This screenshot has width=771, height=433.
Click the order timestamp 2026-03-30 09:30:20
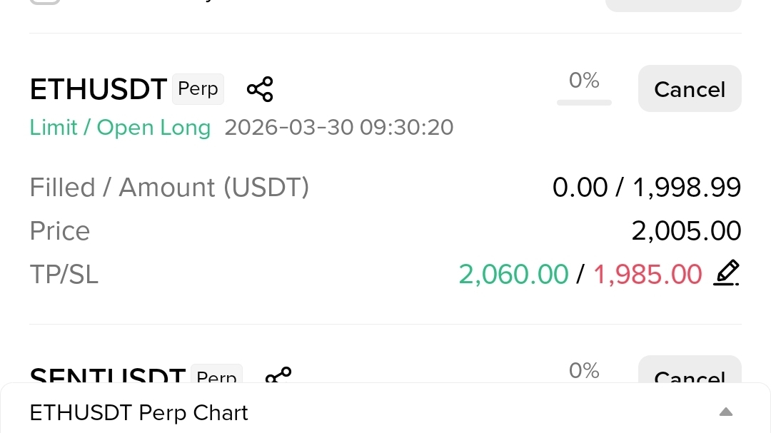pyautogui.click(x=339, y=128)
